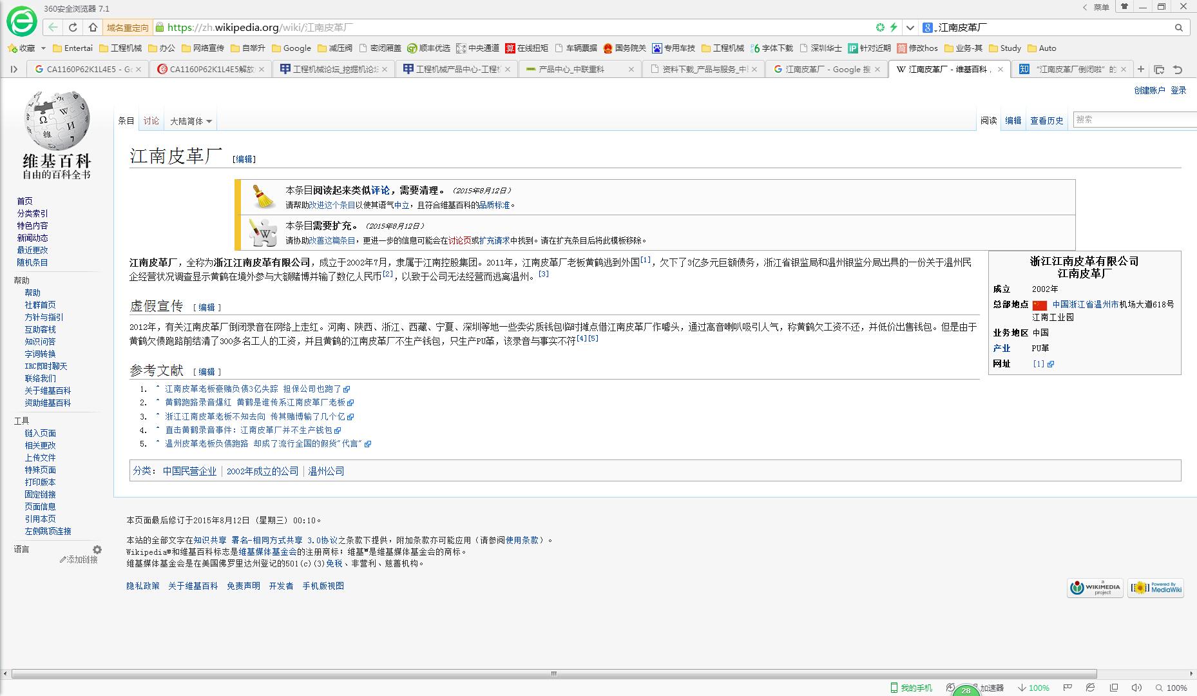The height and width of the screenshot is (696, 1197).
Task: Switch to the 资料下载 tab
Action: pos(704,69)
